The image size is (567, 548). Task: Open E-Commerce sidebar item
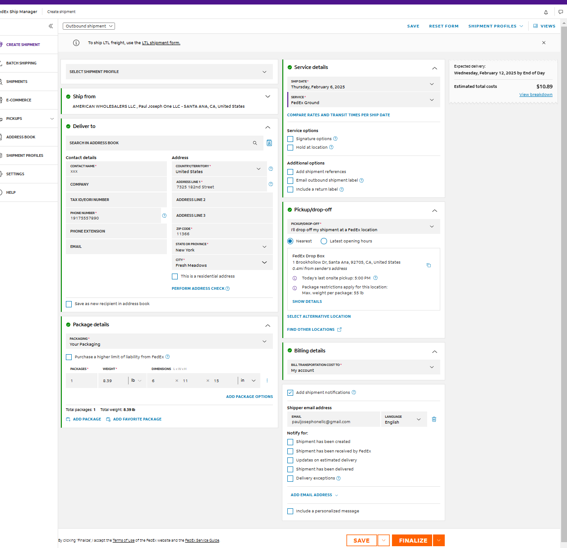pyautogui.click(x=18, y=100)
